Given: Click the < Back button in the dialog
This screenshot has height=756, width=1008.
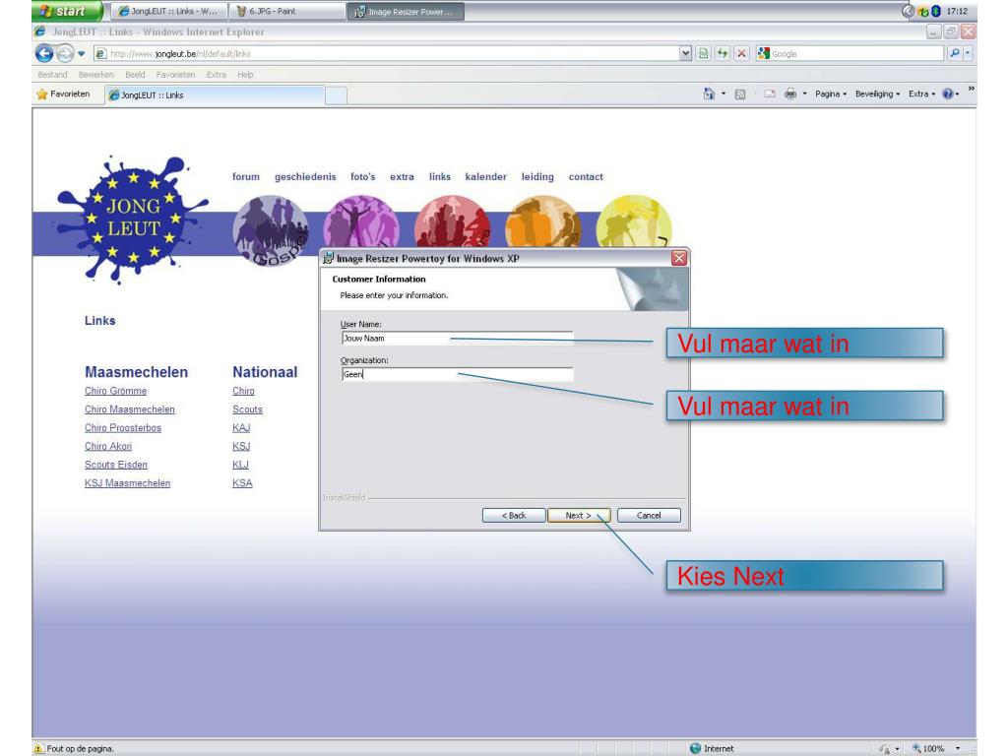Looking at the screenshot, I should pos(514,516).
